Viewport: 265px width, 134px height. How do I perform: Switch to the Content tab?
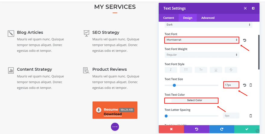click(169, 18)
